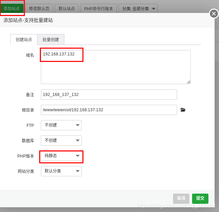
Task: Click the textarea resize grip handle
Action: tap(189, 82)
